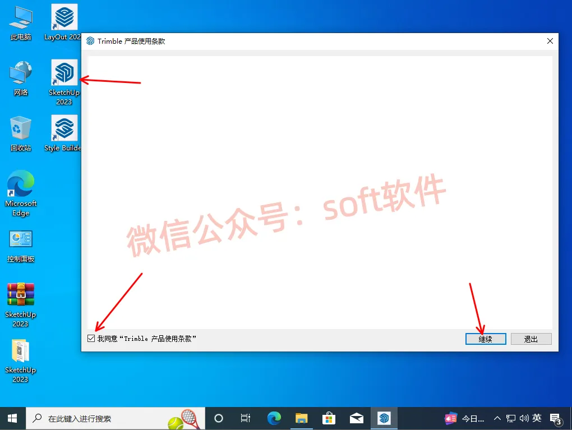The width and height of the screenshot is (572, 430).
Task: Open the 今日 news widget on taskbar
Action: point(464,418)
